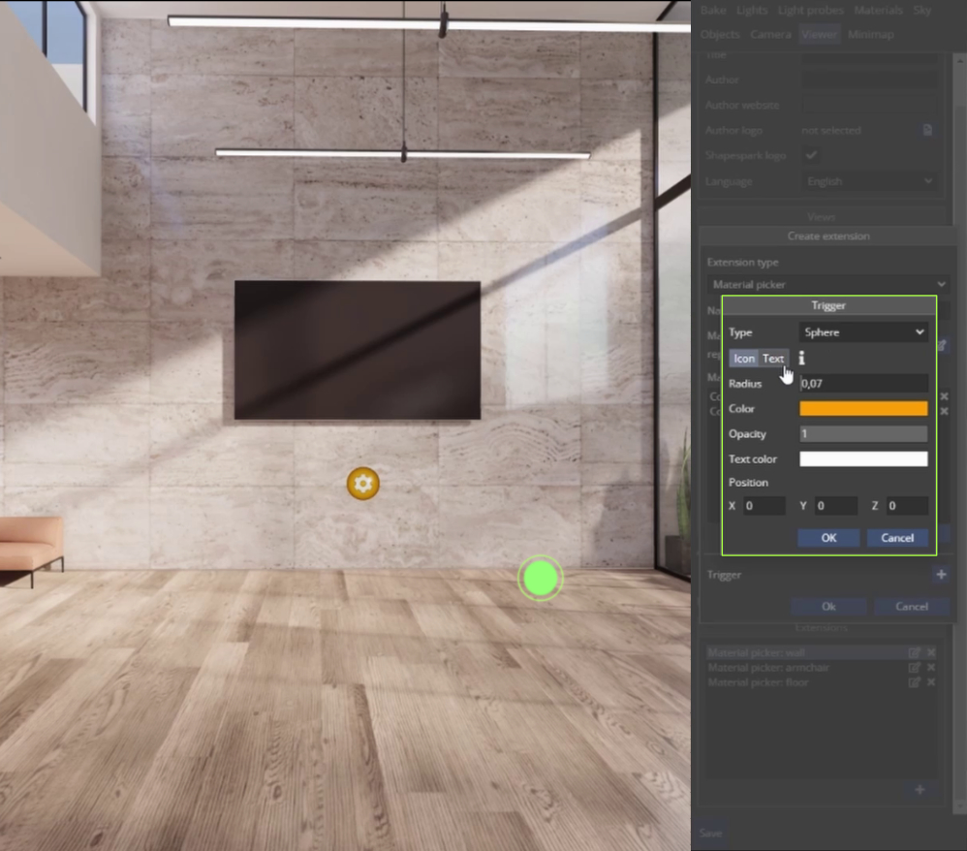Screen dimensions: 967x851
Task: Click the trigger Radius input field
Action: point(861,383)
